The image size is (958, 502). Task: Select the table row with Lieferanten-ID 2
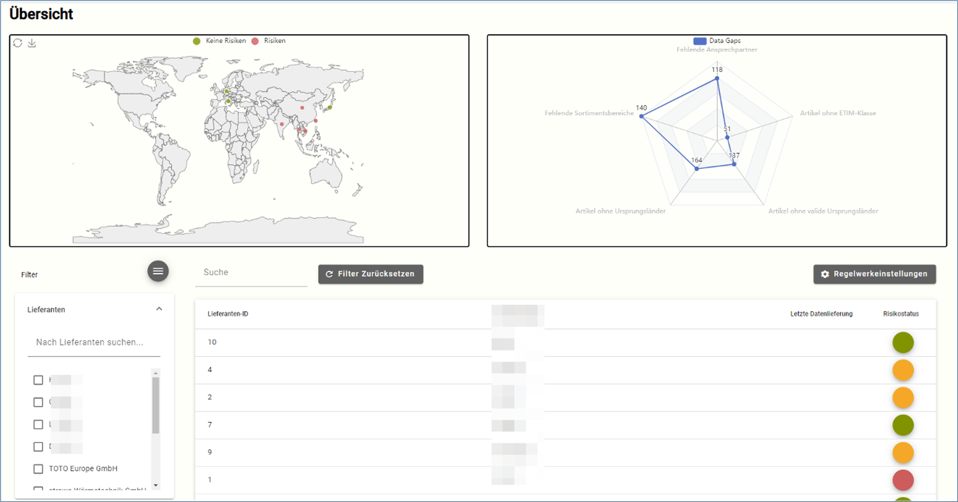coord(565,398)
